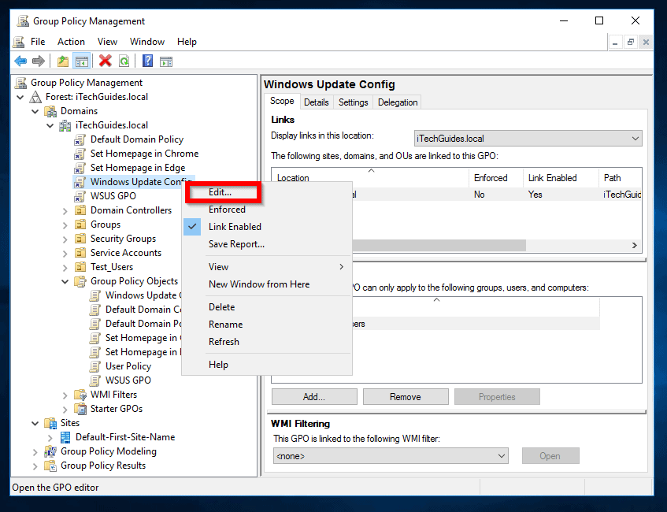
Task: Click the Remove button
Action: coord(406,396)
